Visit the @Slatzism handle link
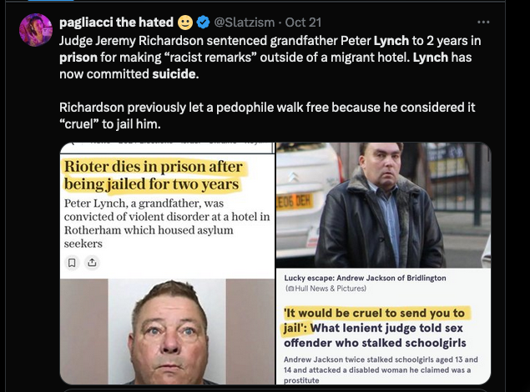The image size is (530, 392). [244, 23]
